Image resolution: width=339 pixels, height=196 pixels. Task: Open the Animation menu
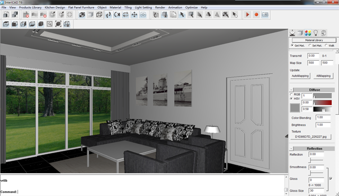click(x=175, y=7)
